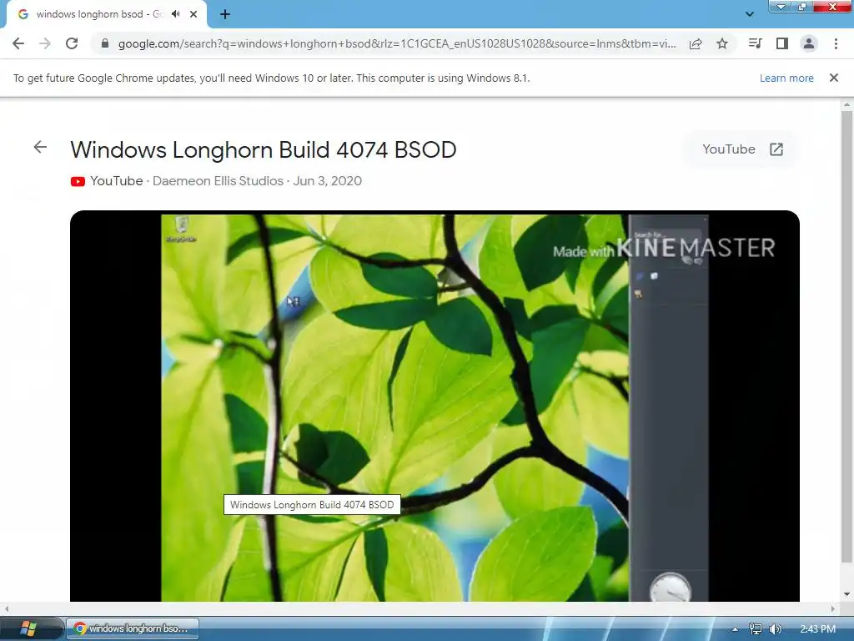Click the horizontal scroll right arrow

[x=833, y=608]
